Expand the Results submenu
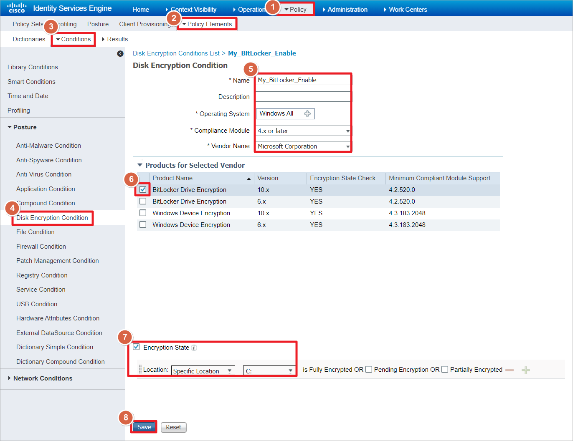The height and width of the screenshot is (441, 573). (x=115, y=39)
